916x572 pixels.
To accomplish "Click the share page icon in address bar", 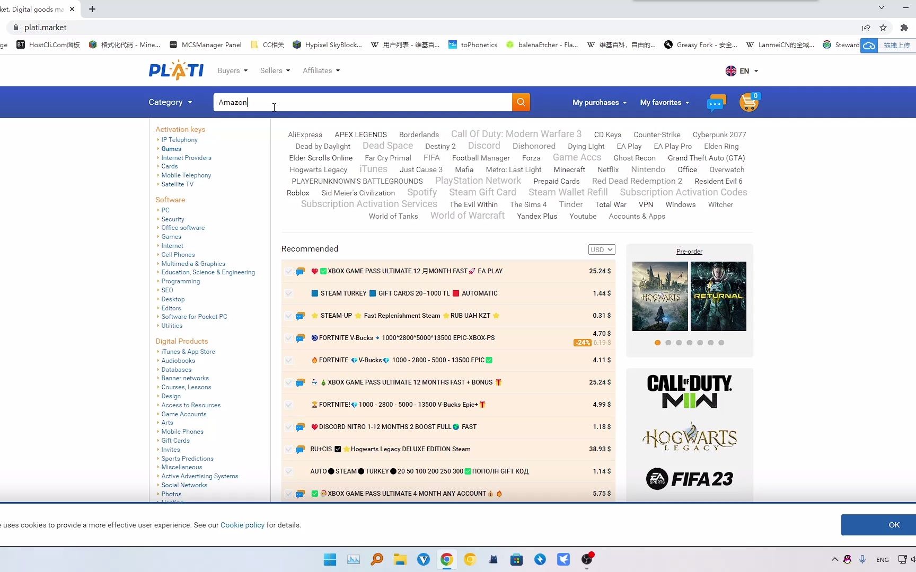I will (x=866, y=28).
